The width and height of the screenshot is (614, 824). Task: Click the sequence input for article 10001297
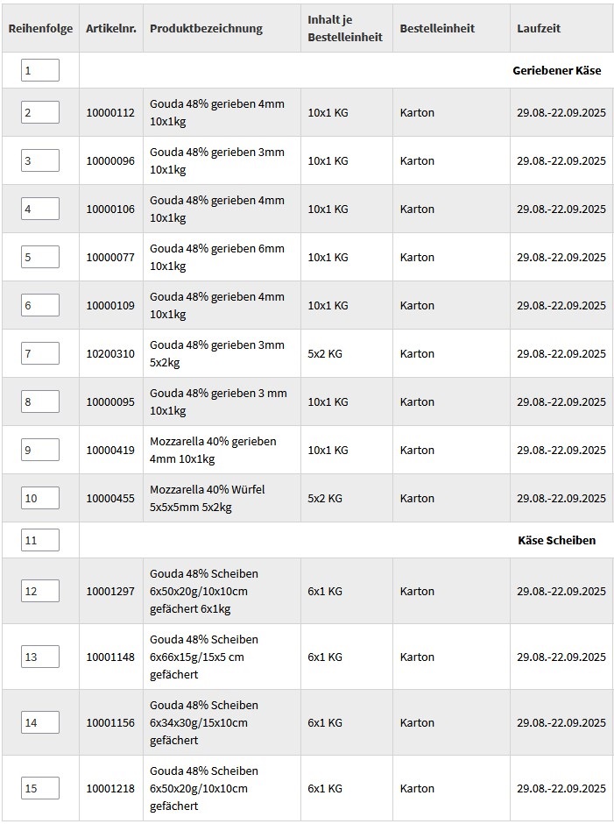40,591
